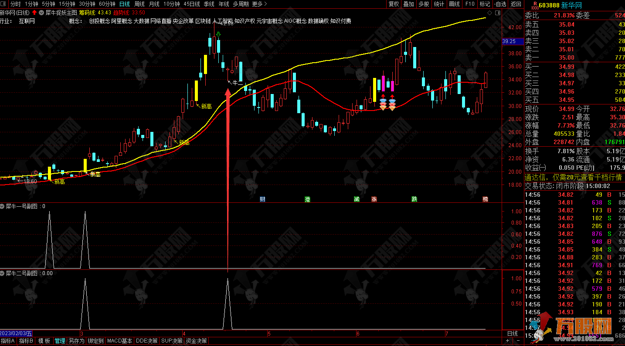Screen dimensions: 625x346
Task: Click the date field 2023/02/03/五
Action: [16, 334]
